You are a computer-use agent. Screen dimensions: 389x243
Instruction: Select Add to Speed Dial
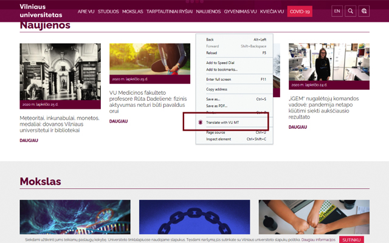(x=235, y=63)
